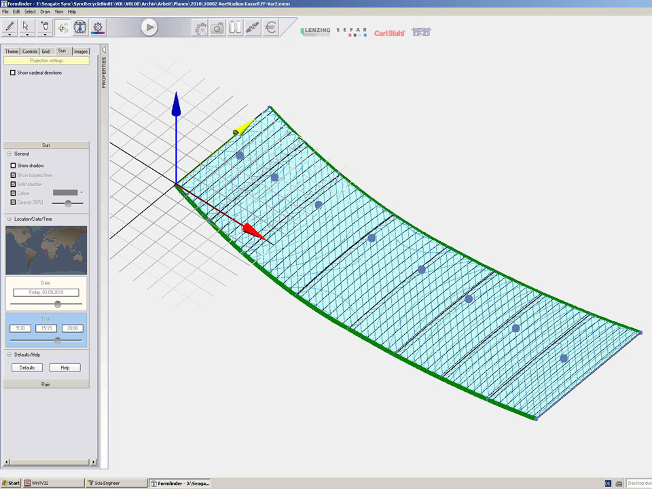Enable Show cardinal directions checkbox

[13, 73]
